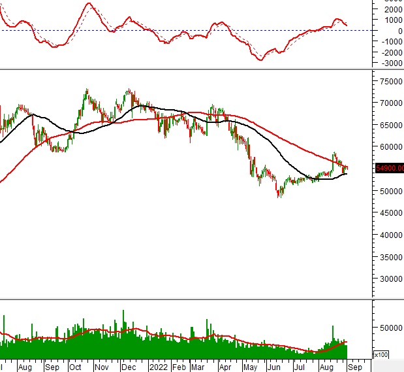404x372 pixels.
Task: Click the May label on time axis
Action: point(250,367)
